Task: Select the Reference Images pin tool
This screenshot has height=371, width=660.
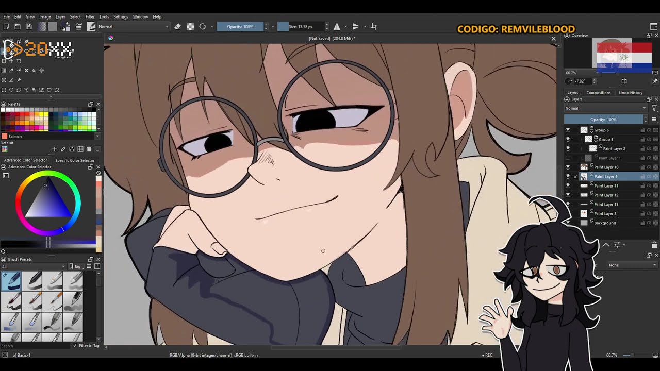Action: pos(19,80)
